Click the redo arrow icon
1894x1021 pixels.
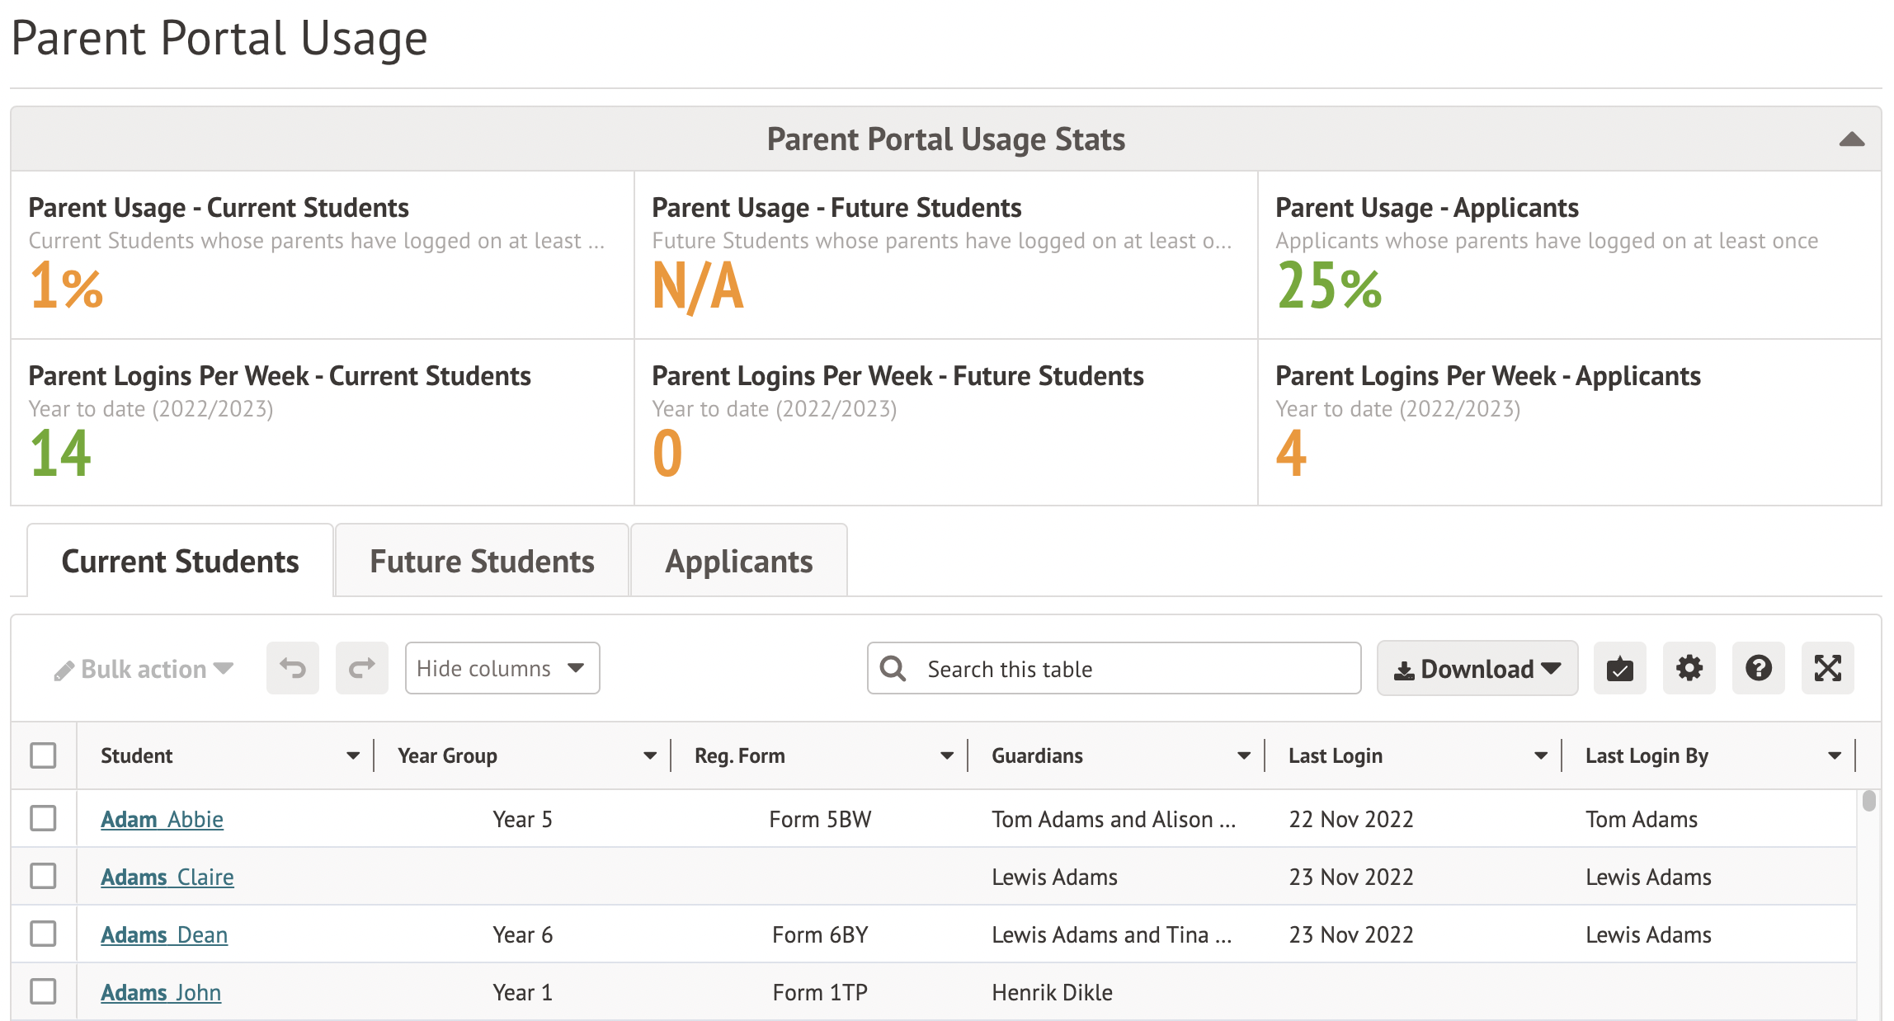[x=361, y=668]
